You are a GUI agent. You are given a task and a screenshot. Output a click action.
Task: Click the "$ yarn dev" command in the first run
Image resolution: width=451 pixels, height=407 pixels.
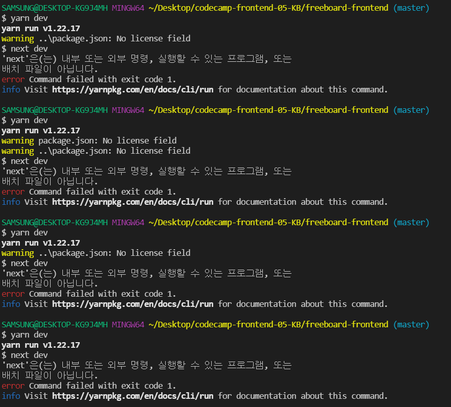click(x=25, y=18)
